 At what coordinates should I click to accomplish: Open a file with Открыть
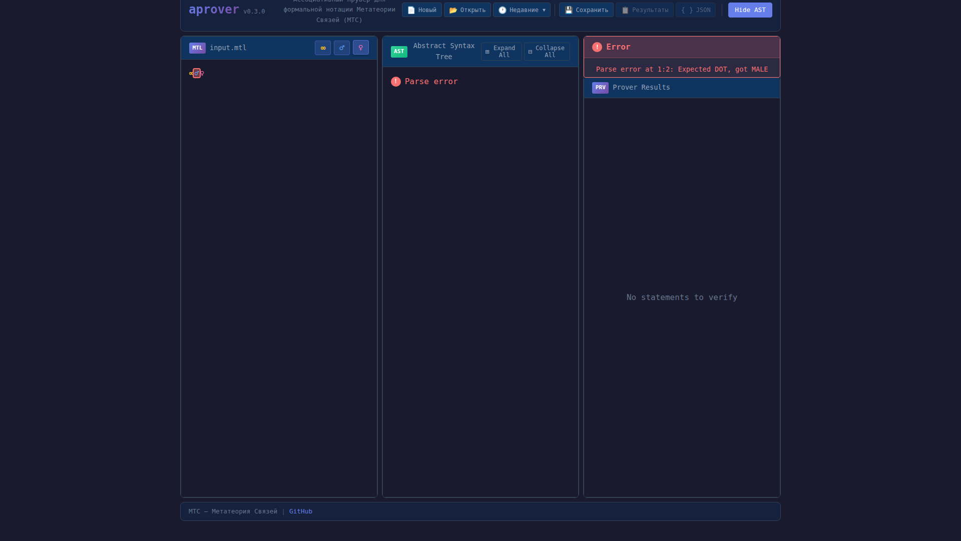pos(467,10)
